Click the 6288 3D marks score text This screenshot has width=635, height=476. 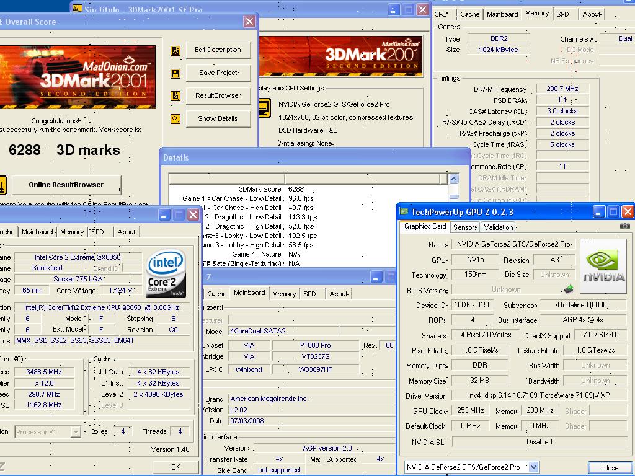[x=64, y=150]
